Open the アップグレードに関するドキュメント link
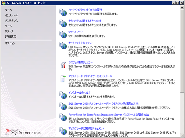 (87, 128)
